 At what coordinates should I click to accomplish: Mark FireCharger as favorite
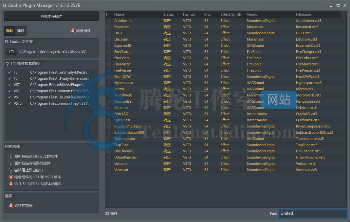108,52
